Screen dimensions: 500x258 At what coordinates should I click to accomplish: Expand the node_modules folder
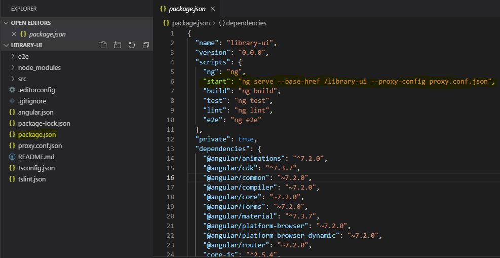[x=39, y=67]
